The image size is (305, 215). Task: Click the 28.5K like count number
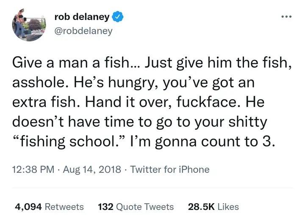click(x=200, y=207)
